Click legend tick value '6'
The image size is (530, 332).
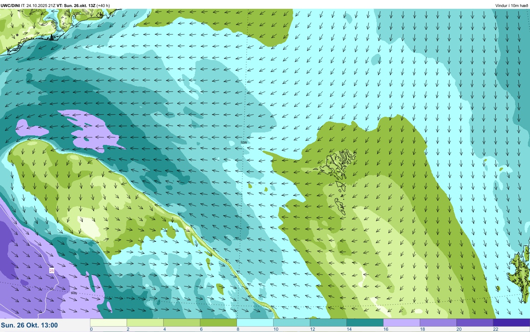tap(201, 329)
